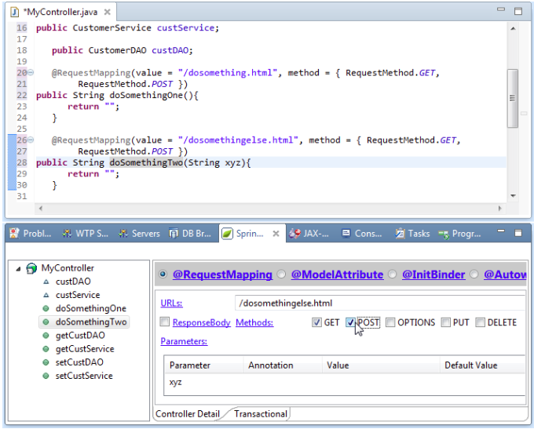Screen dimensions: 534x429
Task: Click the URLs link
Action: click(x=171, y=304)
